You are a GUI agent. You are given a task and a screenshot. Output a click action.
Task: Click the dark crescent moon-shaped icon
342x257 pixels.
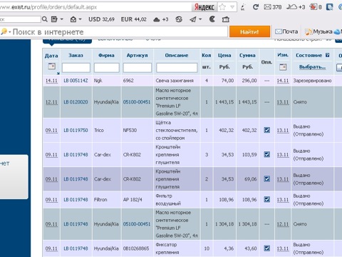tap(212, 19)
